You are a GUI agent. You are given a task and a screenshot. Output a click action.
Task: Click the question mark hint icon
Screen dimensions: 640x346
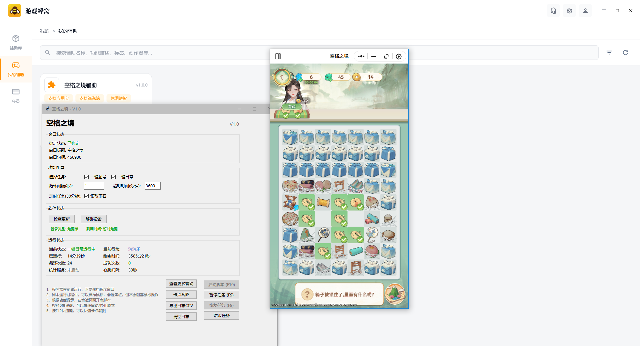(x=307, y=294)
